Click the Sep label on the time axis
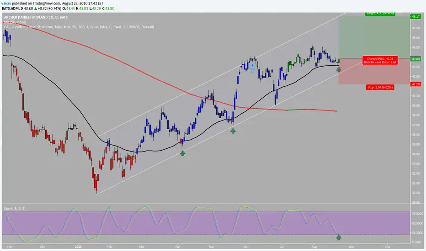The height and width of the screenshot is (251, 426). coord(351,247)
